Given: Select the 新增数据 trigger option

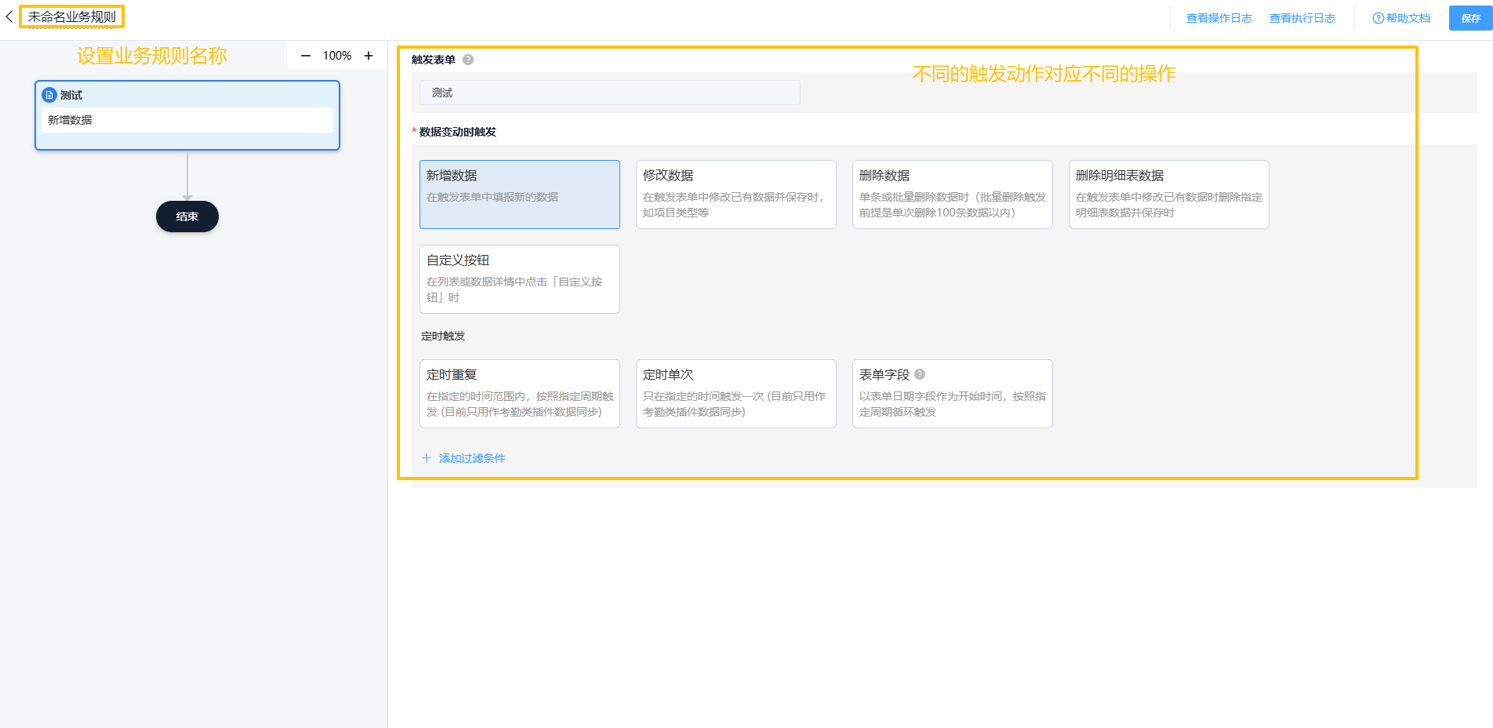Looking at the screenshot, I should [519, 195].
